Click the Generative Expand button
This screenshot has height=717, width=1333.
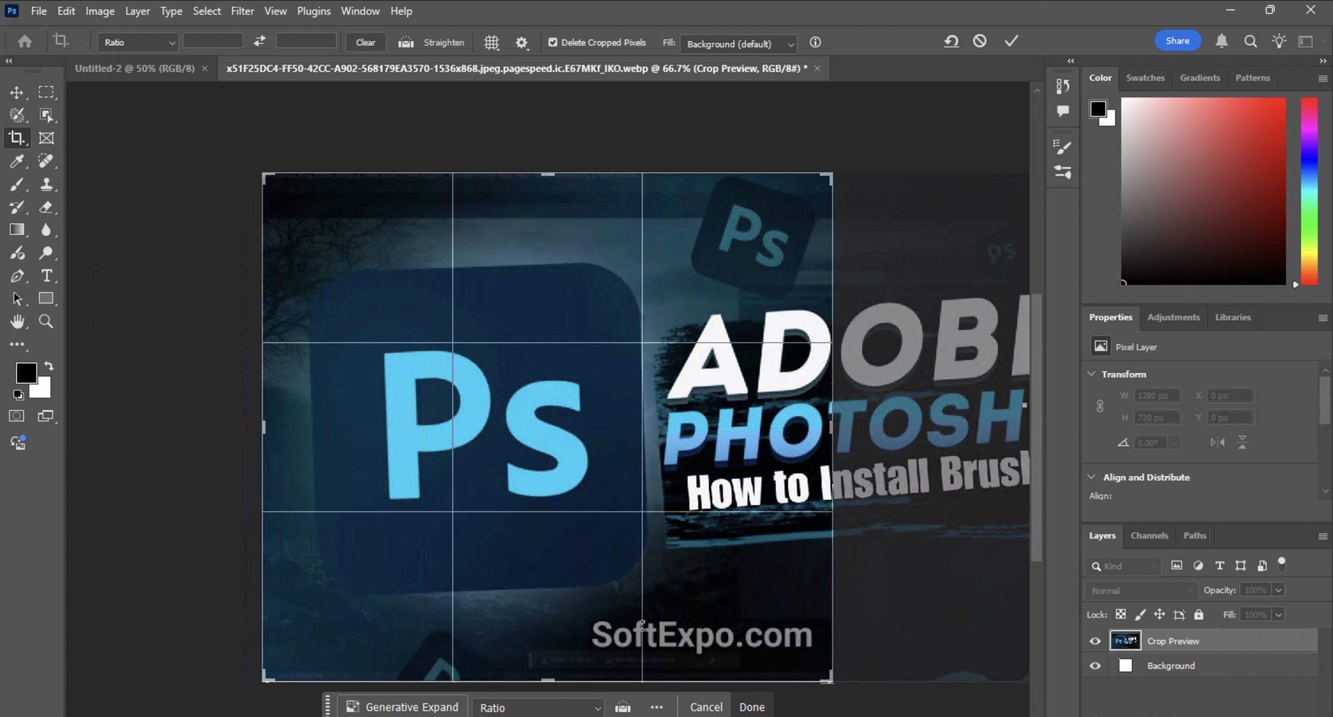(403, 707)
